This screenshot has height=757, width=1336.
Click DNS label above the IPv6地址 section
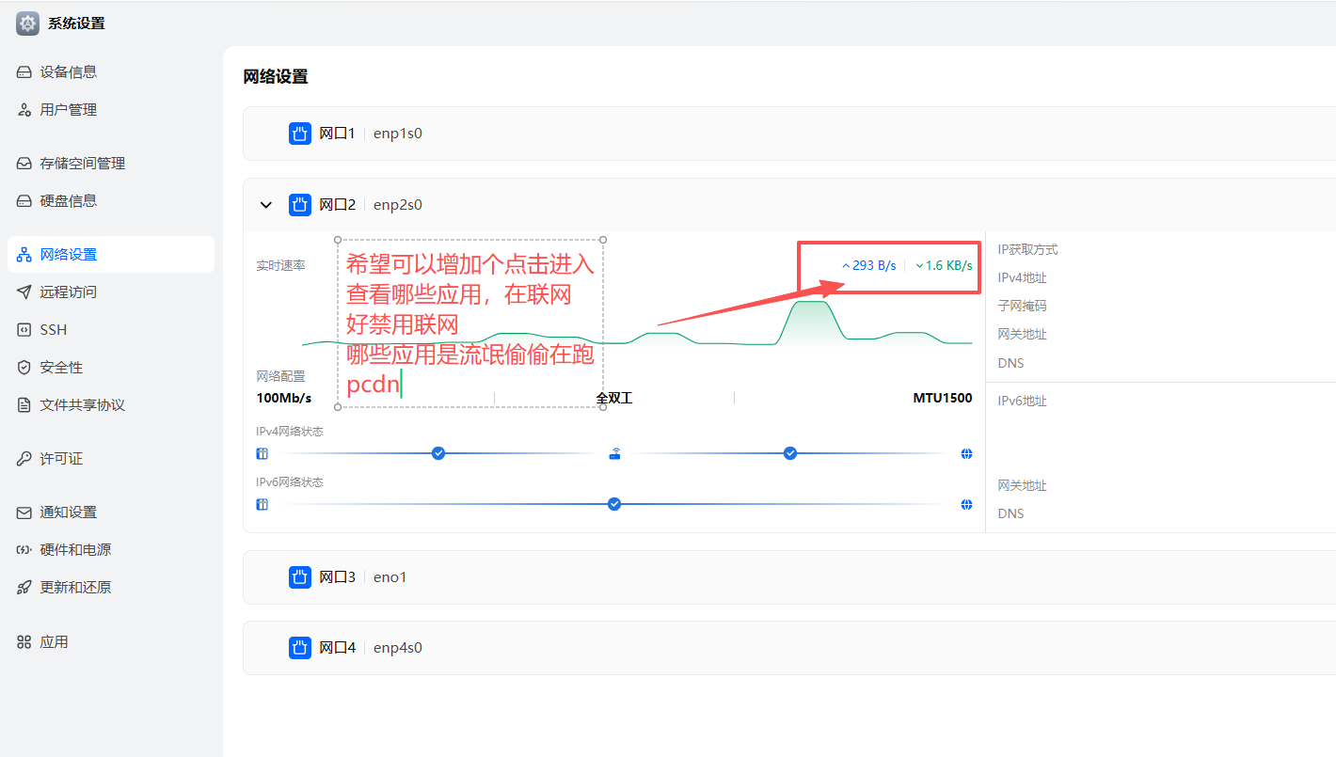click(1011, 363)
